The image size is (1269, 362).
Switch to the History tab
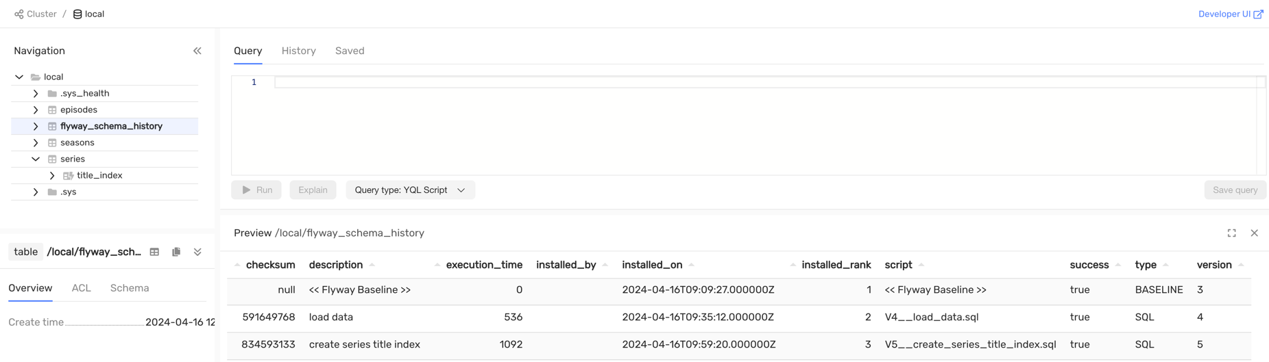tap(298, 51)
